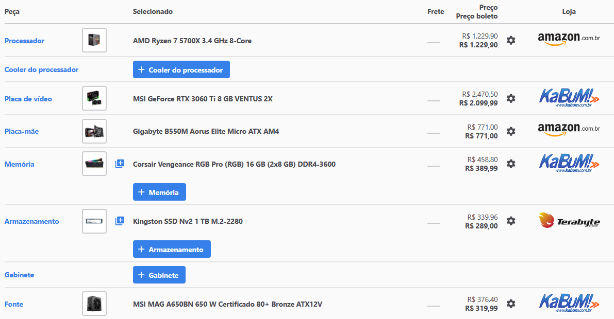Click the Corsair Vengeance memory thumbnail

tap(94, 164)
